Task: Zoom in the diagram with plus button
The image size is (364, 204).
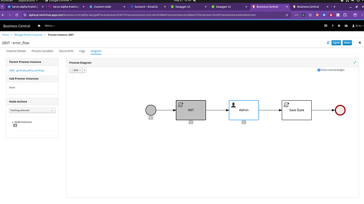Action: [84, 70]
